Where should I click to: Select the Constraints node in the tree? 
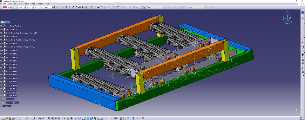coord(10,99)
